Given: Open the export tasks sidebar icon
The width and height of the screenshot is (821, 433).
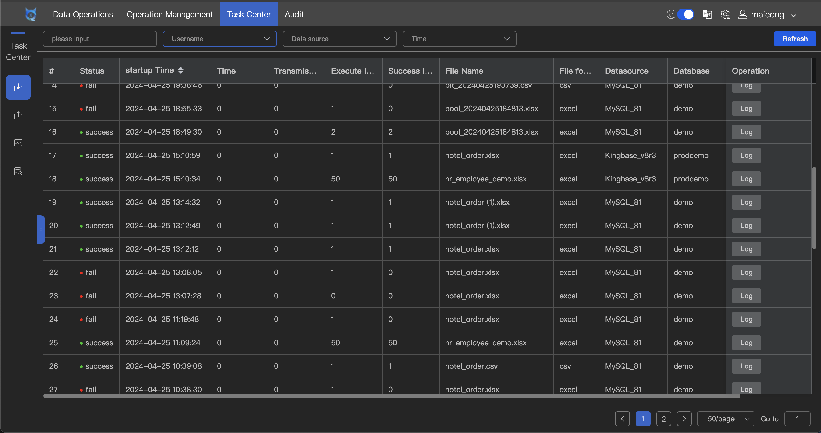Looking at the screenshot, I should (x=18, y=115).
